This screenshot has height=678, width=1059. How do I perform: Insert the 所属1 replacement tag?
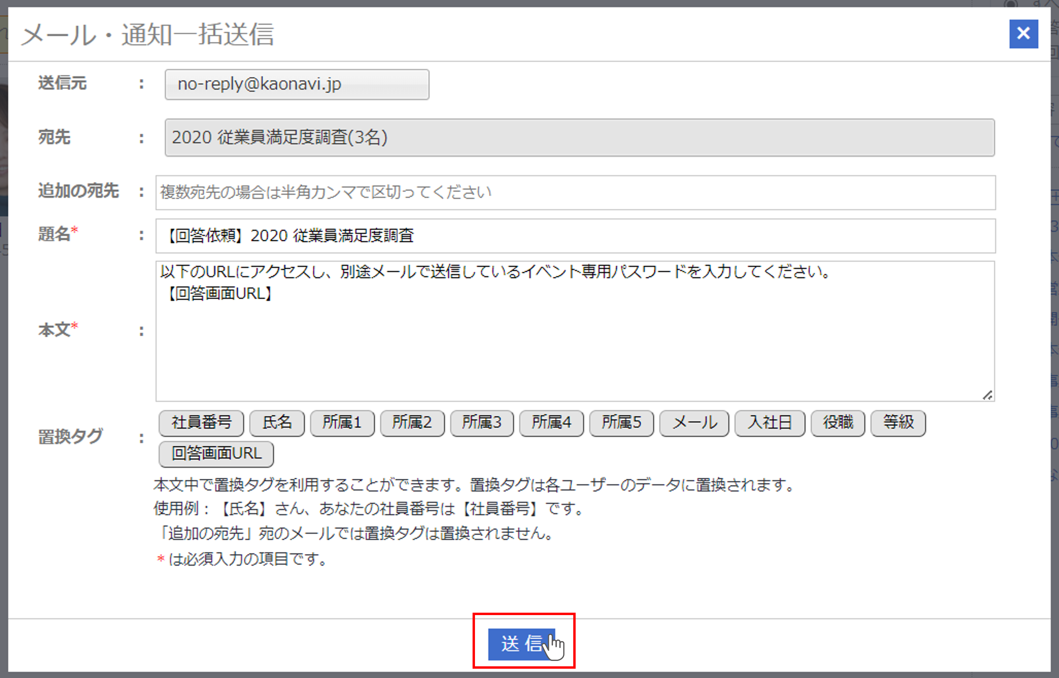342,423
